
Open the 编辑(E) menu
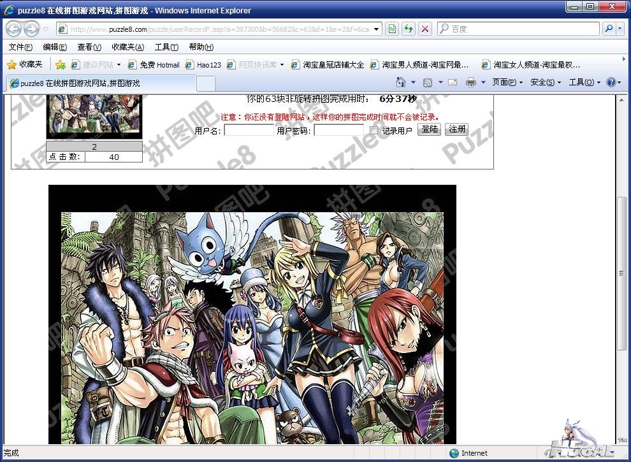coord(55,47)
